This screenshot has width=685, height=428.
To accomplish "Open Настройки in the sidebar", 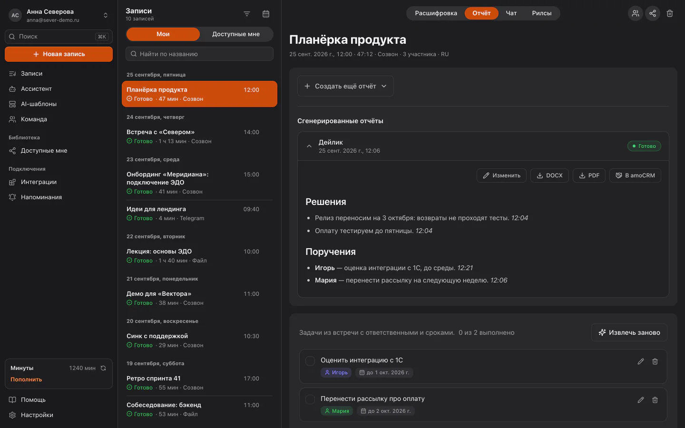I will [59, 415].
